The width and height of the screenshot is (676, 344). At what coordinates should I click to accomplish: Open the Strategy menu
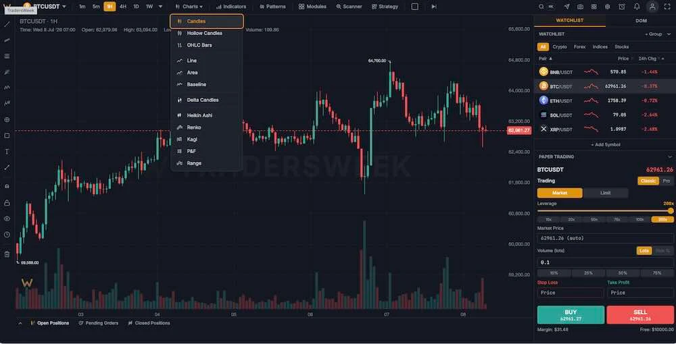(385, 7)
